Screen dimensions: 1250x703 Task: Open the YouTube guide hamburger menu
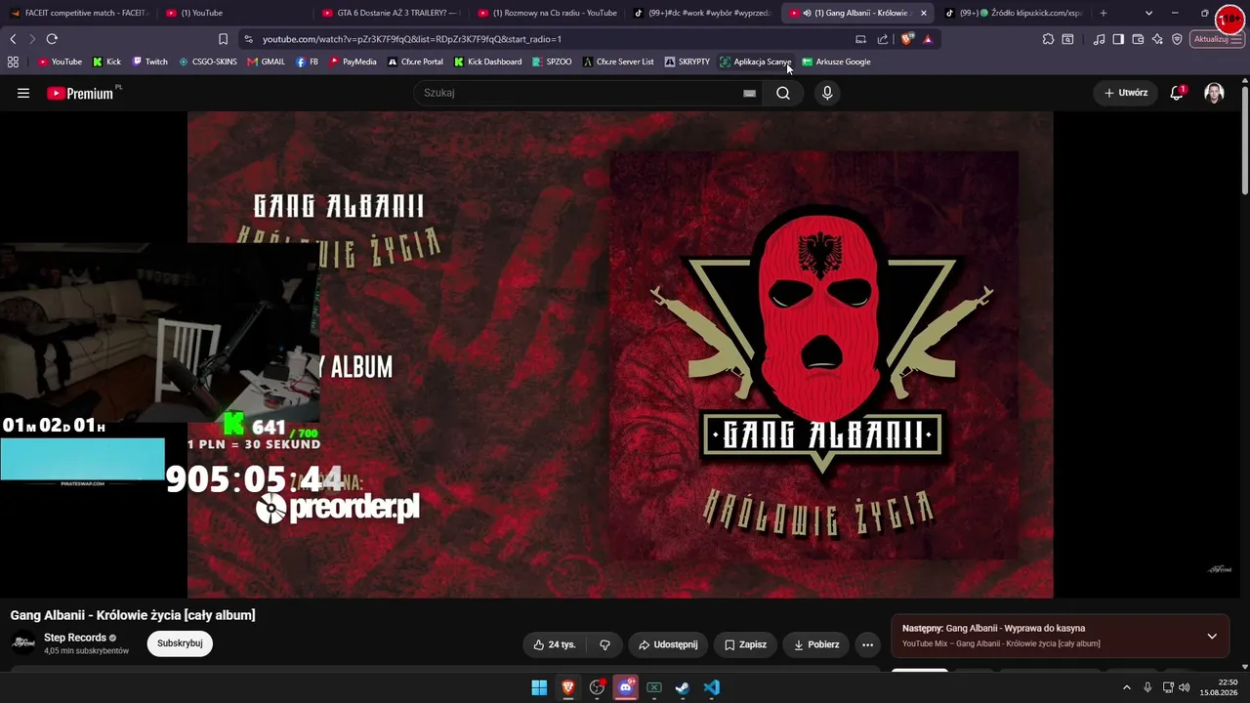pyautogui.click(x=23, y=93)
